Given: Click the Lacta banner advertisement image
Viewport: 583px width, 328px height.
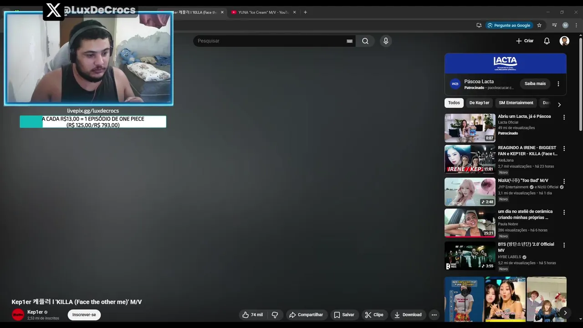Looking at the screenshot, I should (x=506, y=63).
